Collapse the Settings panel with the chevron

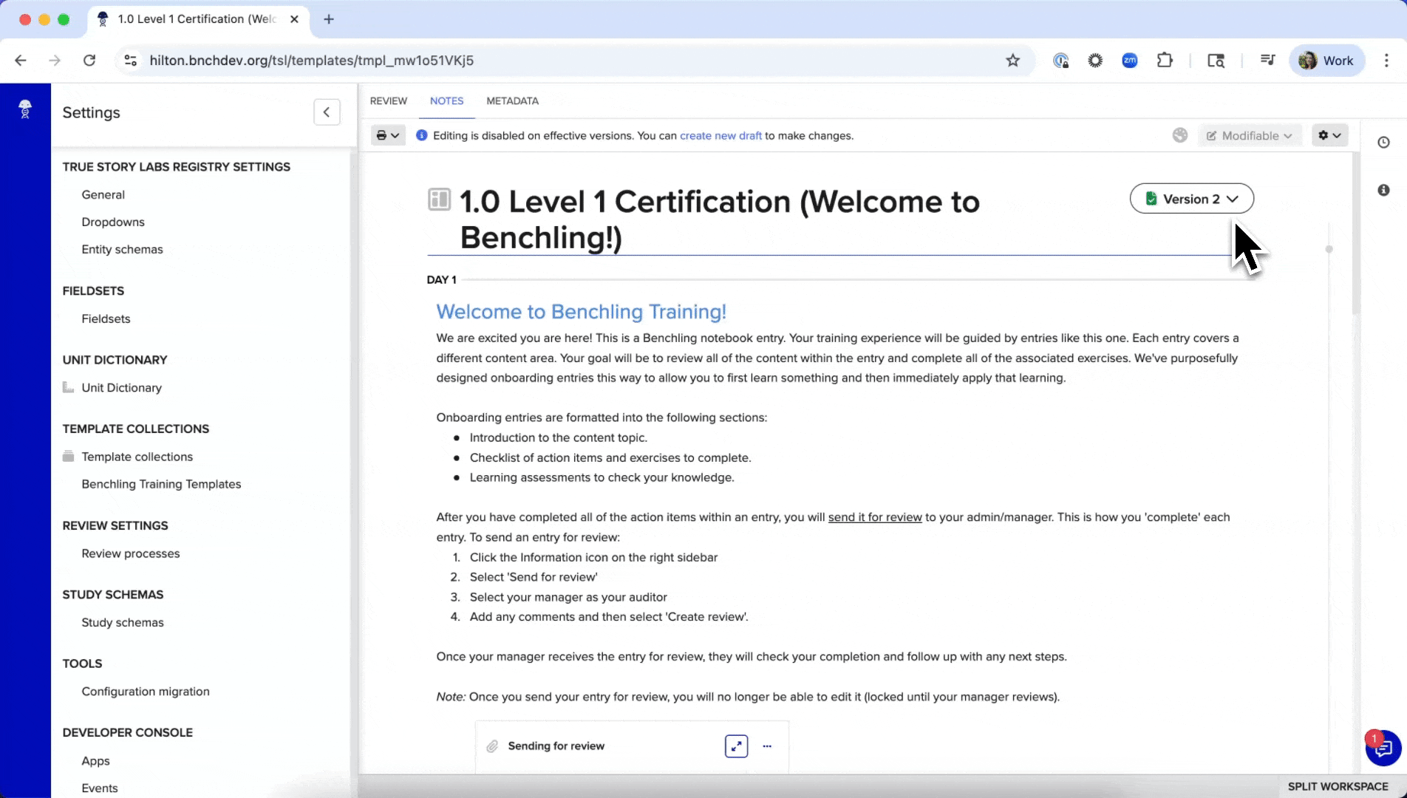coord(327,112)
